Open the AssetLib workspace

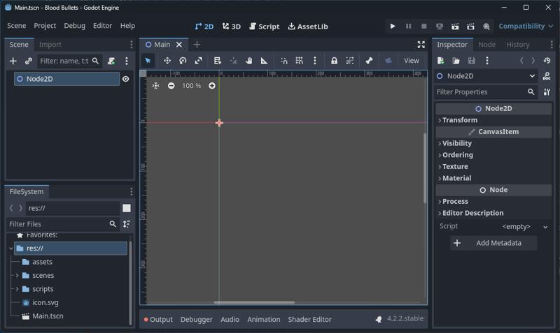308,27
